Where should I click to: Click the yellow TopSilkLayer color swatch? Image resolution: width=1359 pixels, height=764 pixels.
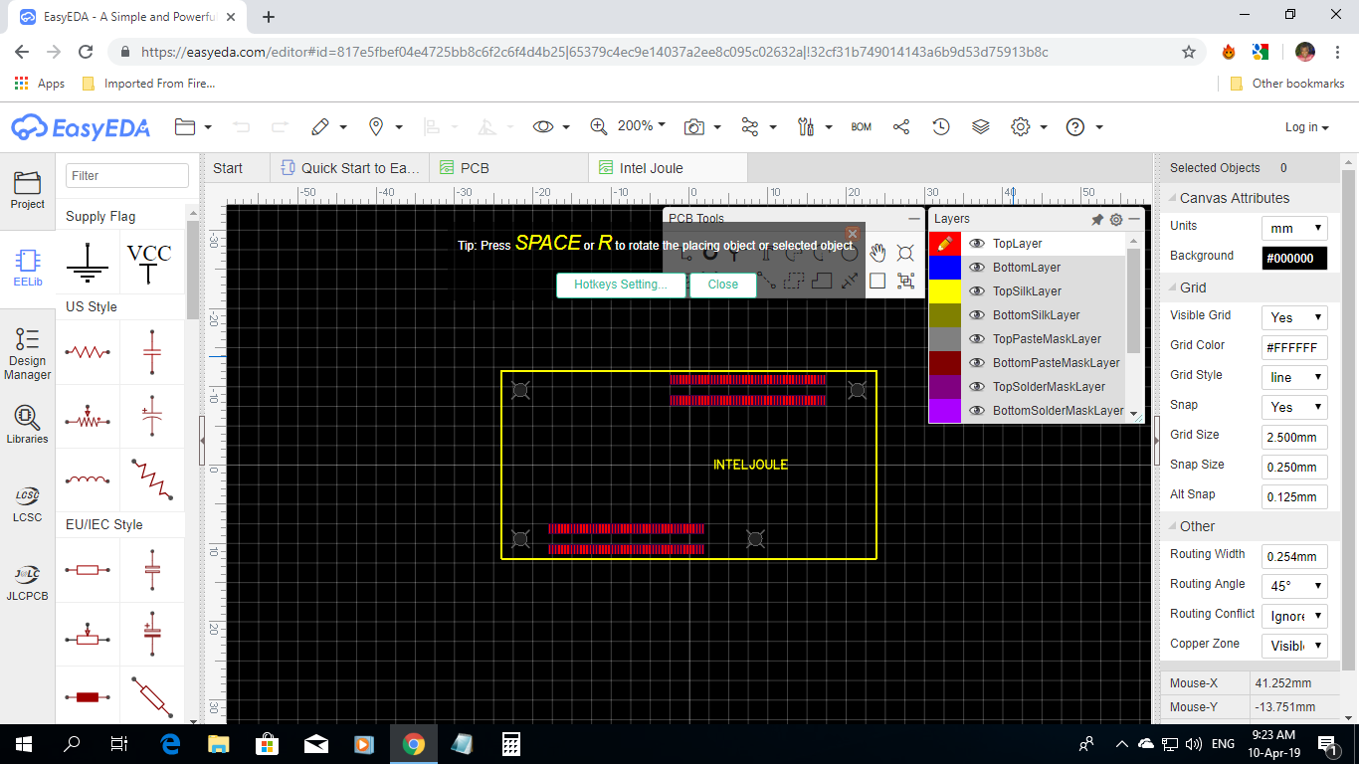point(944,290)
